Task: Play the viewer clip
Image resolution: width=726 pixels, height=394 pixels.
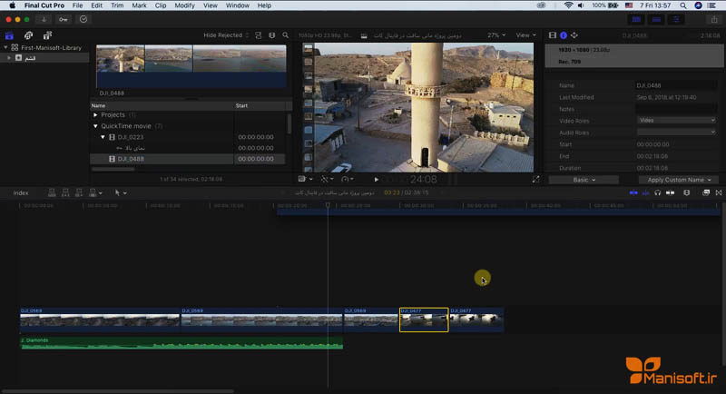Action: click(x=377, y=180)
